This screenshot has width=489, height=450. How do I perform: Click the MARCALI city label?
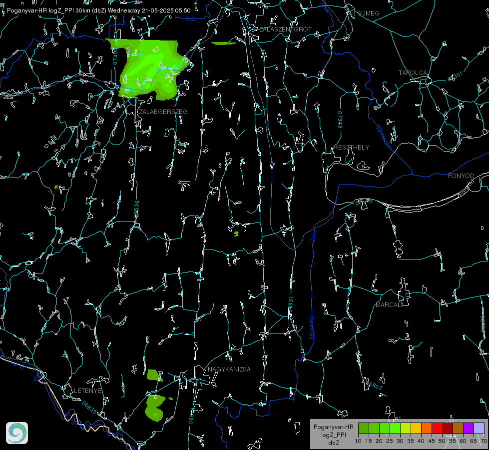(x=389, y=305)
